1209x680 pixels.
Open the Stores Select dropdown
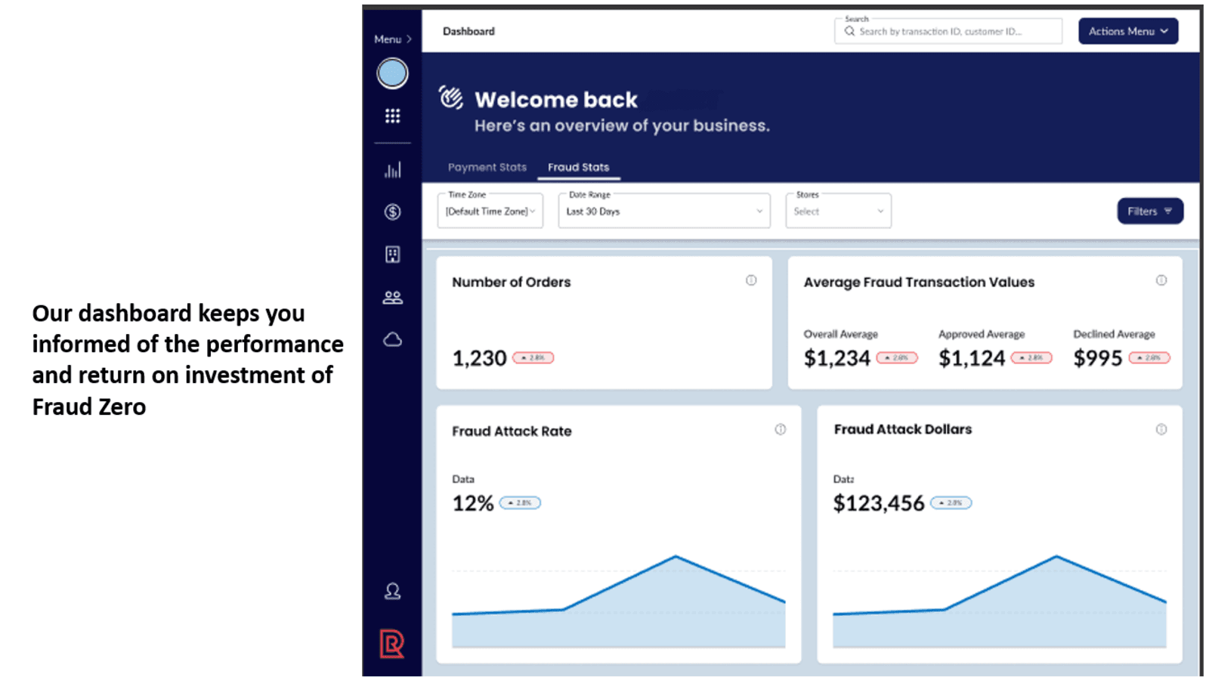(838, 211)
